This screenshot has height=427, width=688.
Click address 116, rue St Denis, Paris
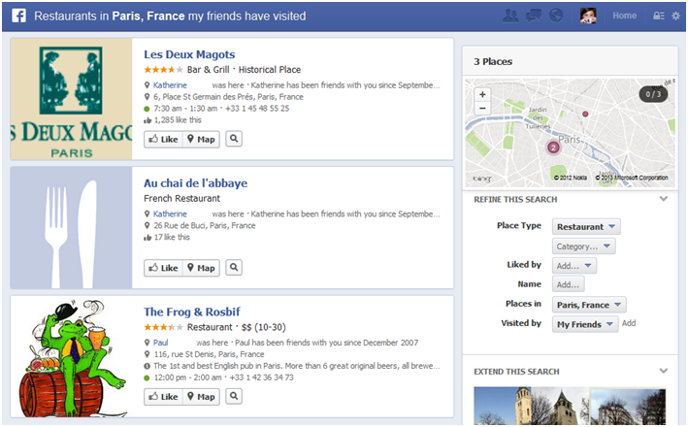(209, 354)
